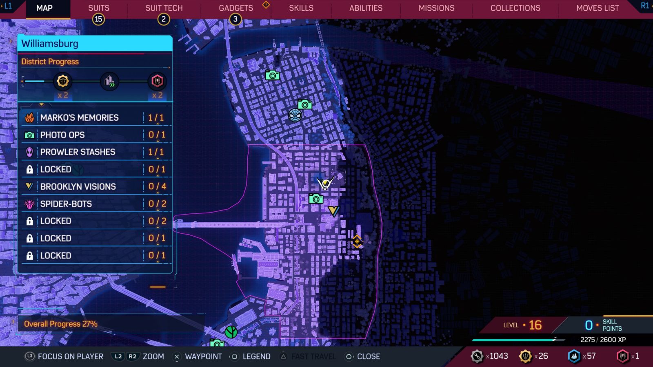The image size is (653, 367).
Task: Select the yellow Brooklyn Visions marker on the map
Action: point(334,211)
